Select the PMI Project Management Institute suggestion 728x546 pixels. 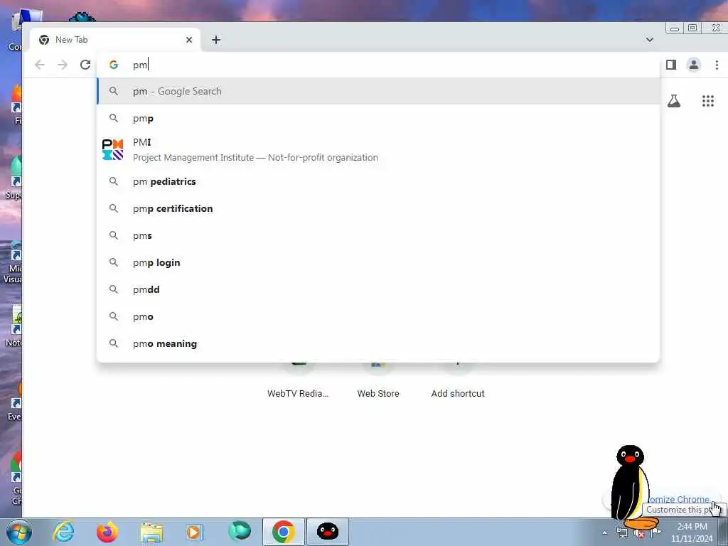pyautogui.click(x=378, y=149)
